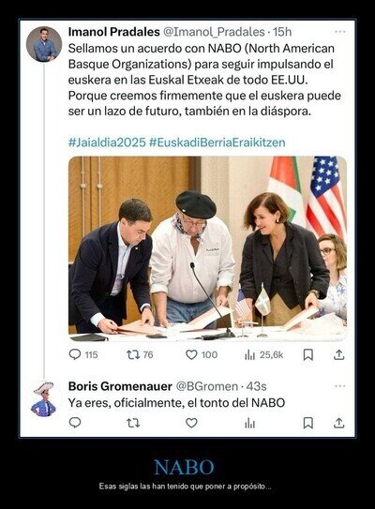The height and width of the screenshot is (509, 375).
Task: Bookmark Boris Gromenauer's reply
Action: click(x=308, y=423)
